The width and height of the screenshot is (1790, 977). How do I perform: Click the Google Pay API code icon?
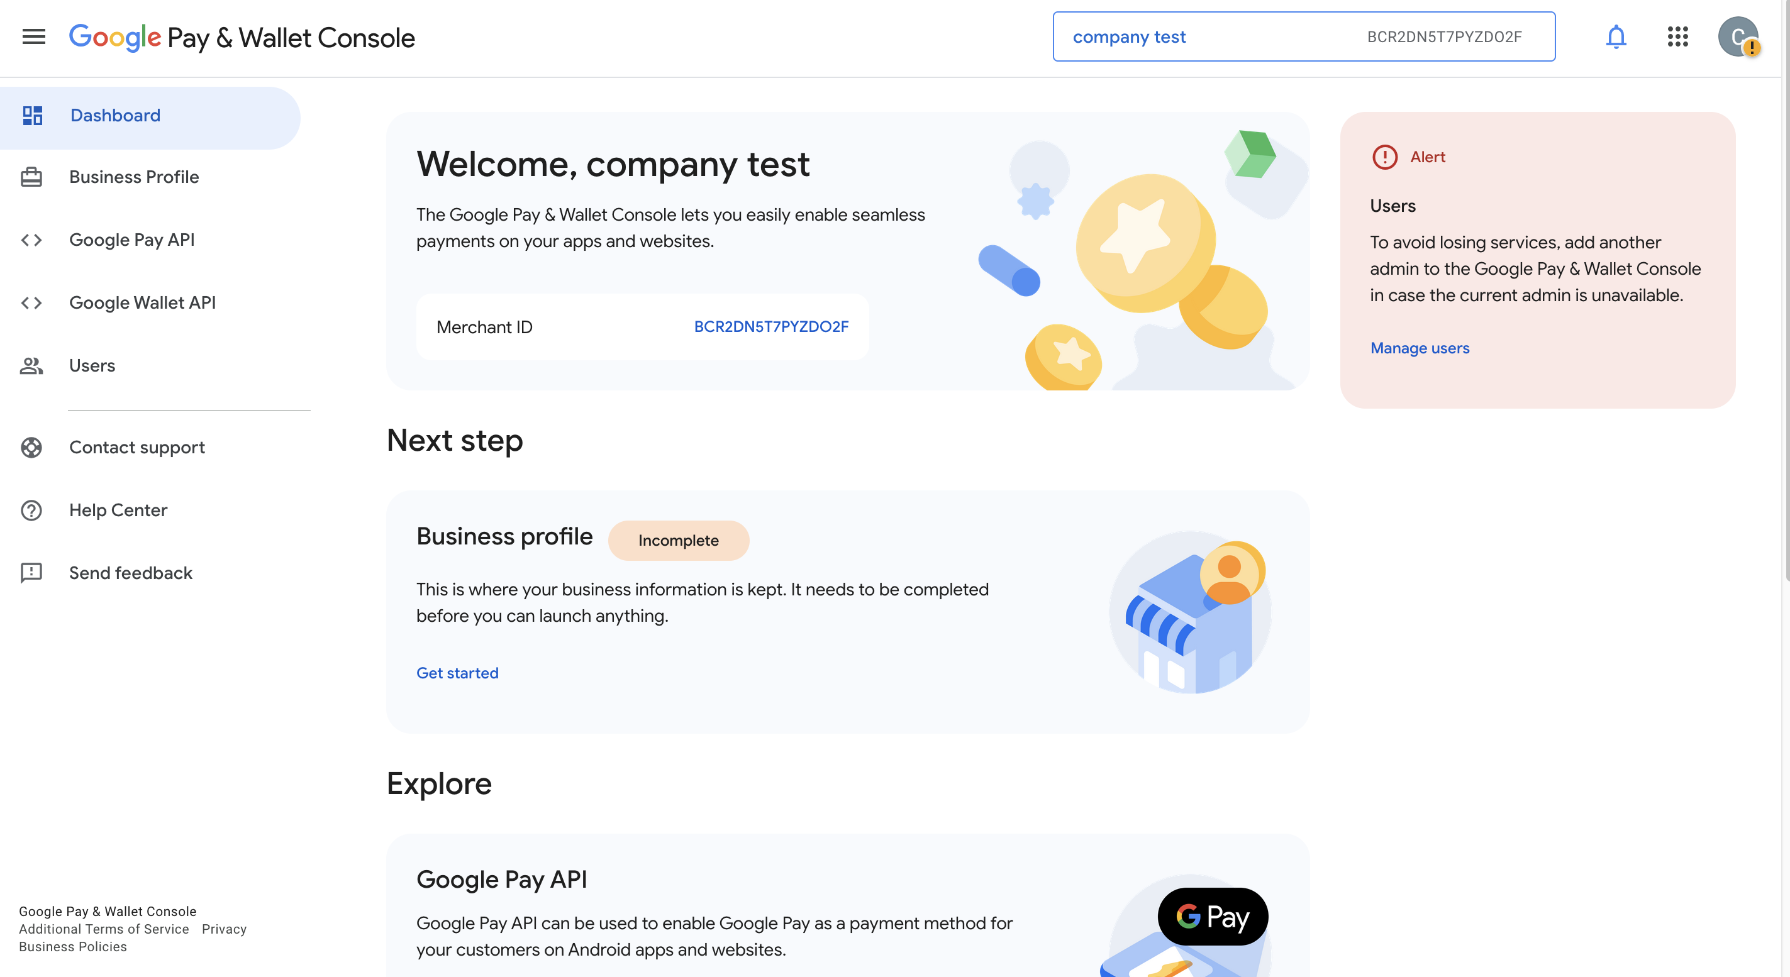coord(31,240)
